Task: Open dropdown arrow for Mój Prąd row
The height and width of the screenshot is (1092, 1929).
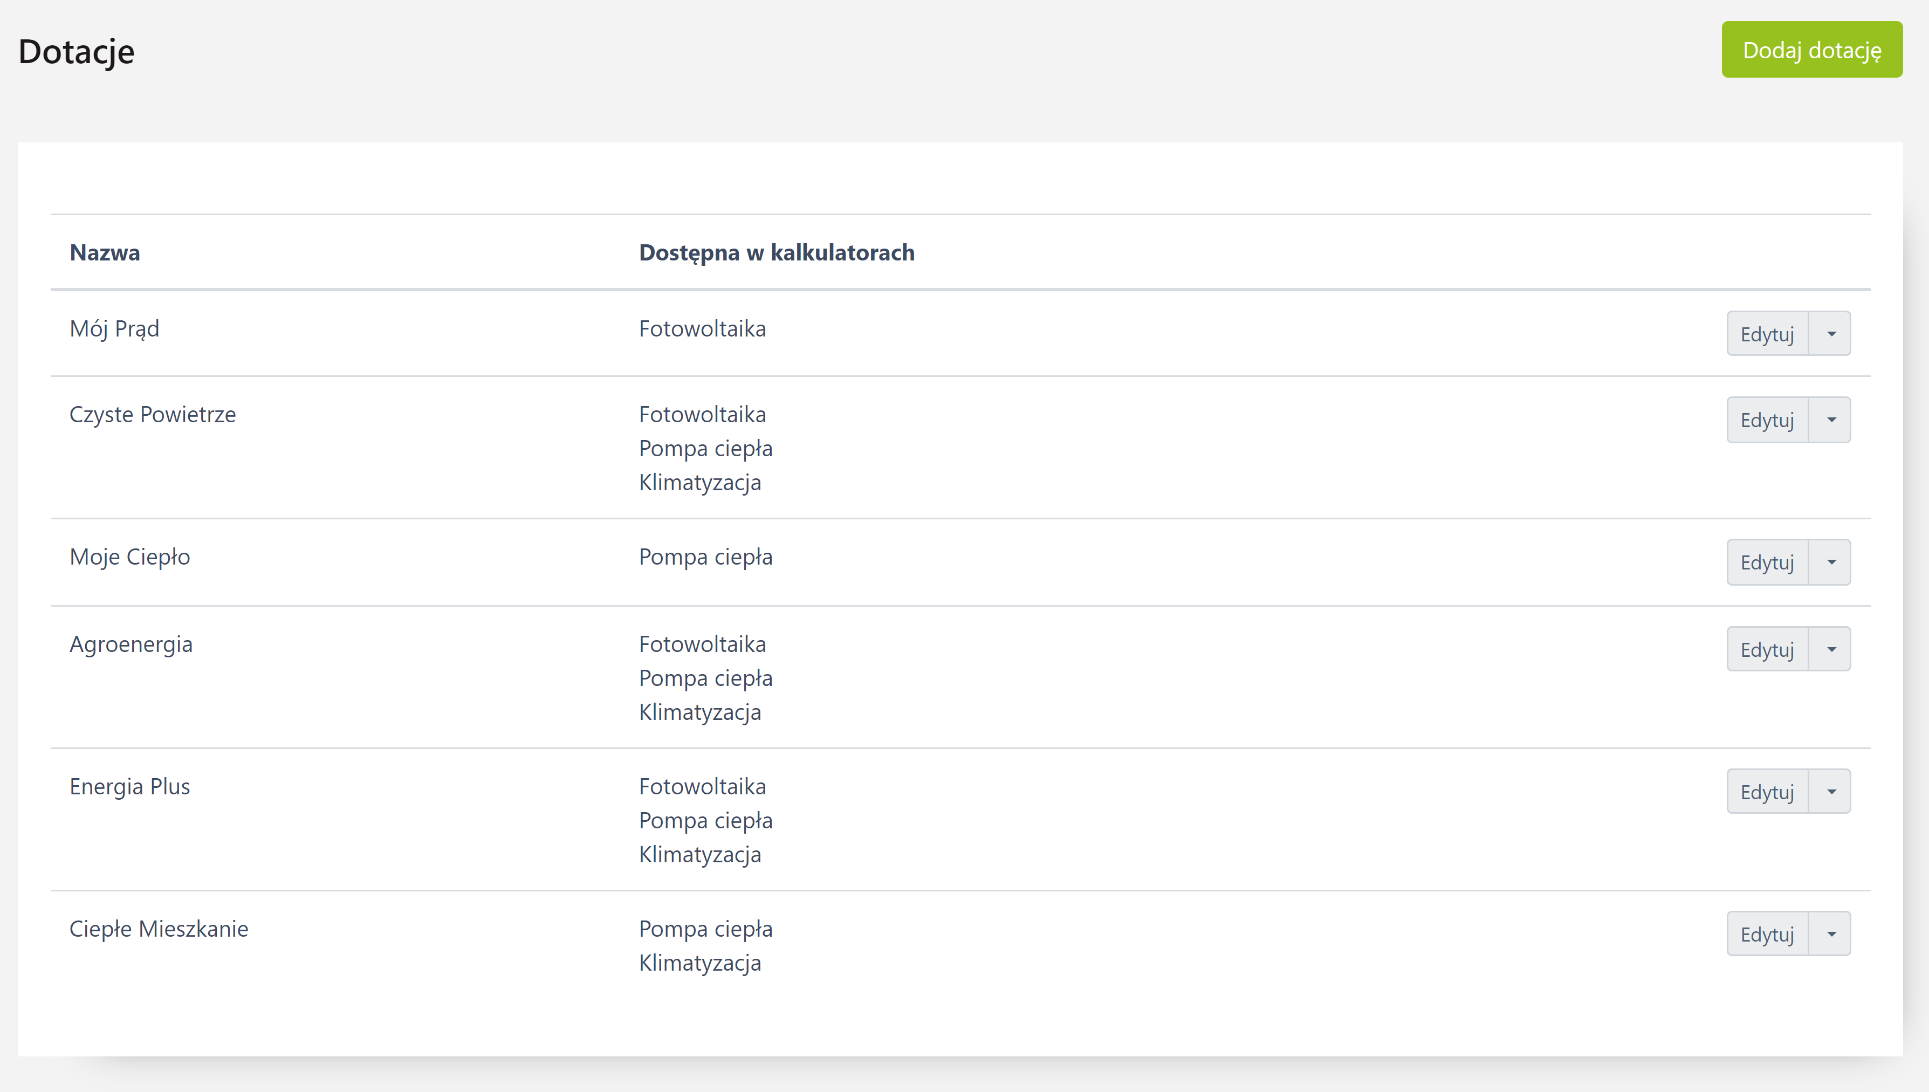Action: point(1831,334)
